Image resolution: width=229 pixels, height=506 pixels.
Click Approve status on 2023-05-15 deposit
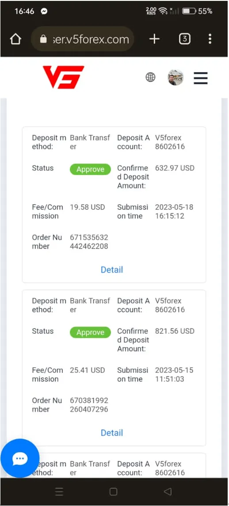[x=90, y=332]
